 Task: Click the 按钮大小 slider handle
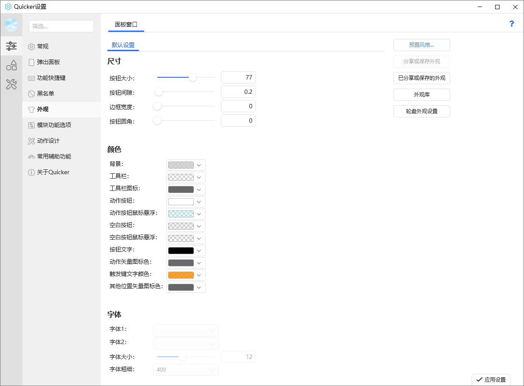pos(193,77)
